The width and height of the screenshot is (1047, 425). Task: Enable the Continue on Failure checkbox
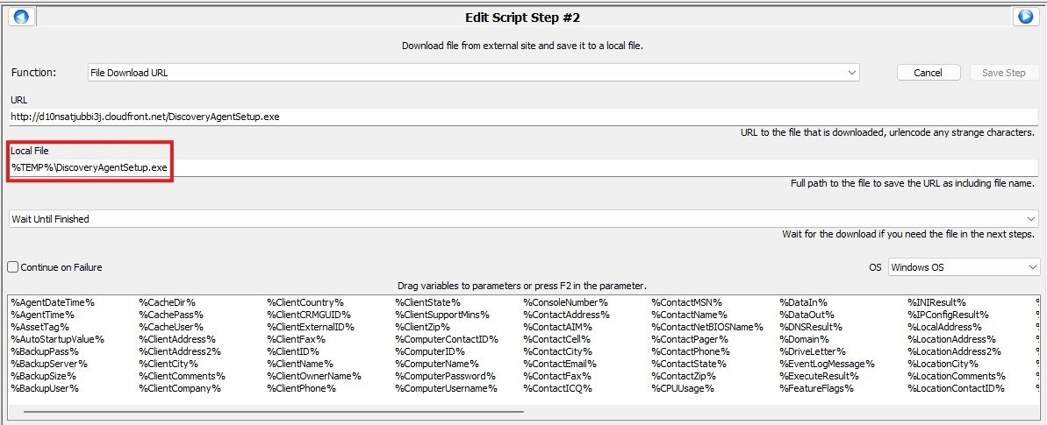point(13,267)
